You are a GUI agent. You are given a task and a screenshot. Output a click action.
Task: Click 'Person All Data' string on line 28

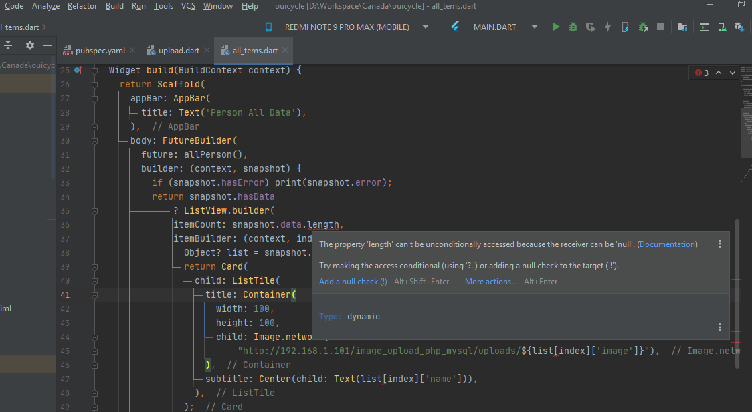[253, 113]
